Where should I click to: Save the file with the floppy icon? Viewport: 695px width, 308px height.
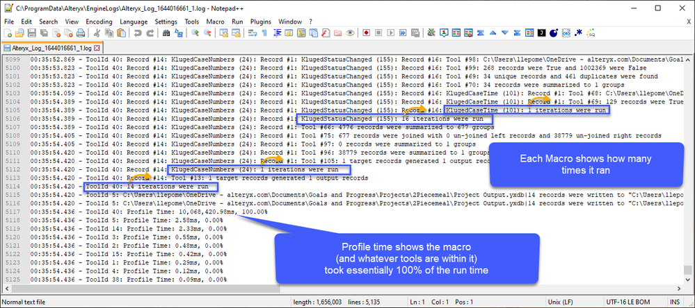32,33
